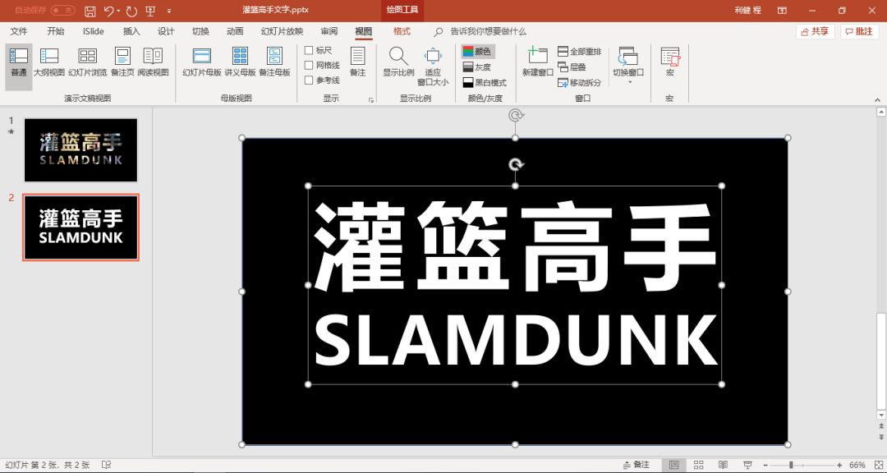Select slide 1 thumbnail in panel
This screenshot has width=887, height=473.
click(x=80, y=149)
